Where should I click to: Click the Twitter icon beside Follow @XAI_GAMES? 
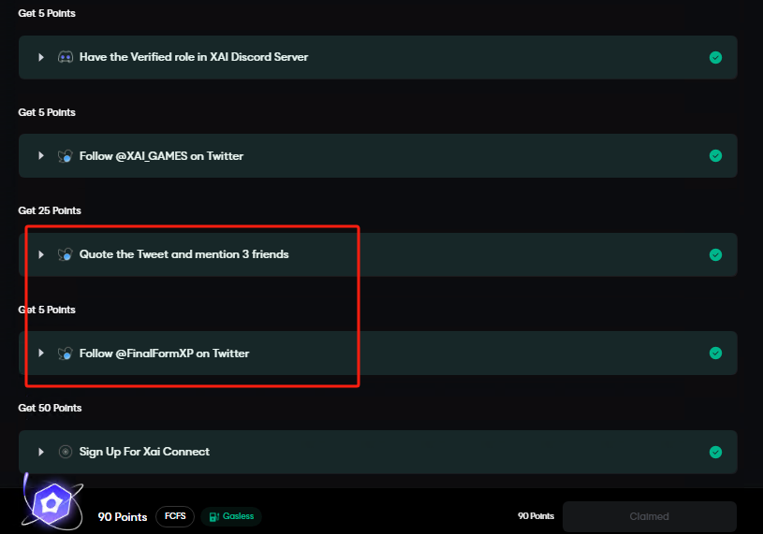coord(66,156)
